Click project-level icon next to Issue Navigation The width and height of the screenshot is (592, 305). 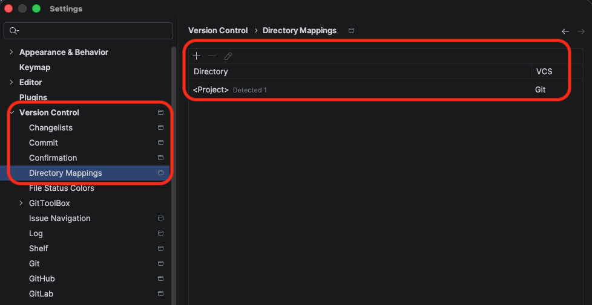click(x=160, y=218)
